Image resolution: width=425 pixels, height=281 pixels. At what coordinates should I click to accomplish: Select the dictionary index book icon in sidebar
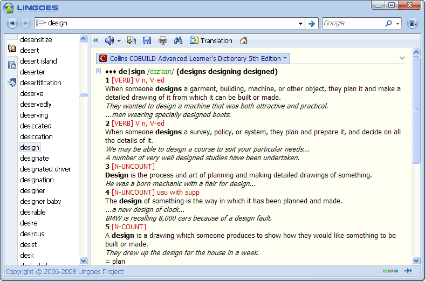12,48
